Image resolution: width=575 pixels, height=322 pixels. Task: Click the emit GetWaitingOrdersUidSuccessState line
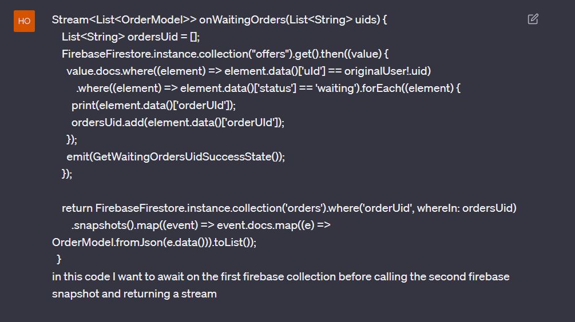[x=176, y=156]
